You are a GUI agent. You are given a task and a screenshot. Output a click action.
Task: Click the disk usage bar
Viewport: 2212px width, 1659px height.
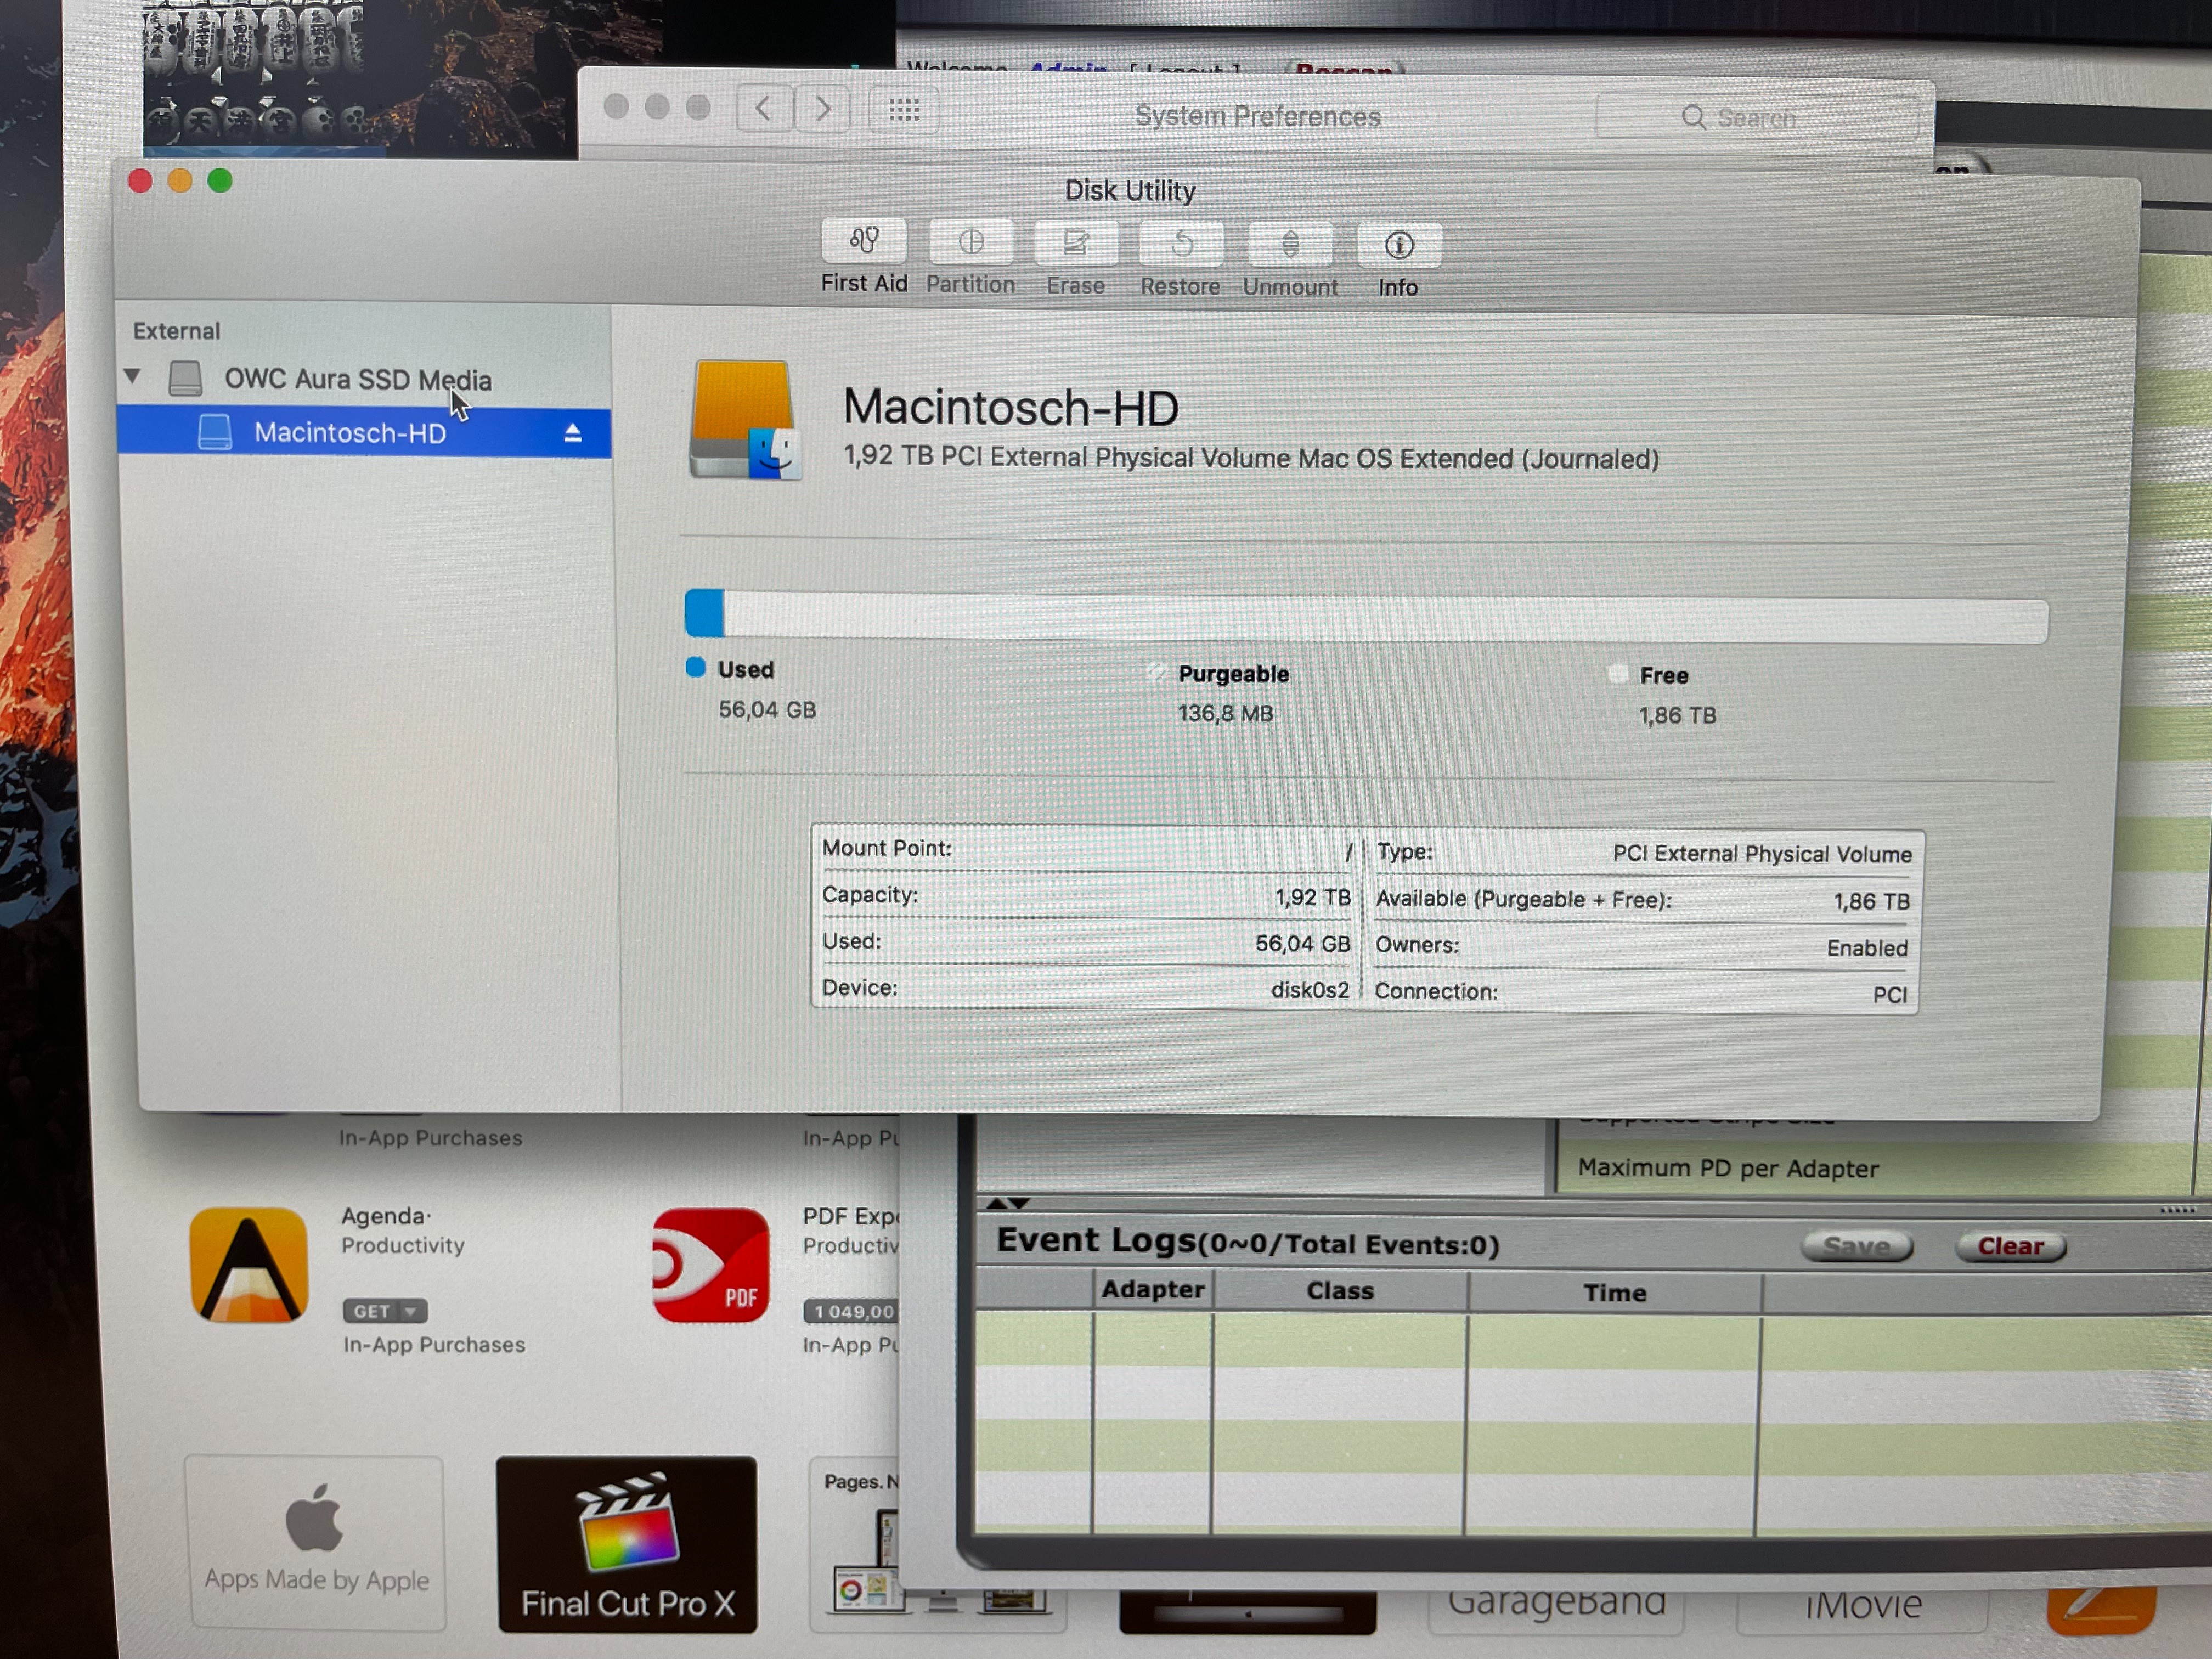coord(1365,617)
